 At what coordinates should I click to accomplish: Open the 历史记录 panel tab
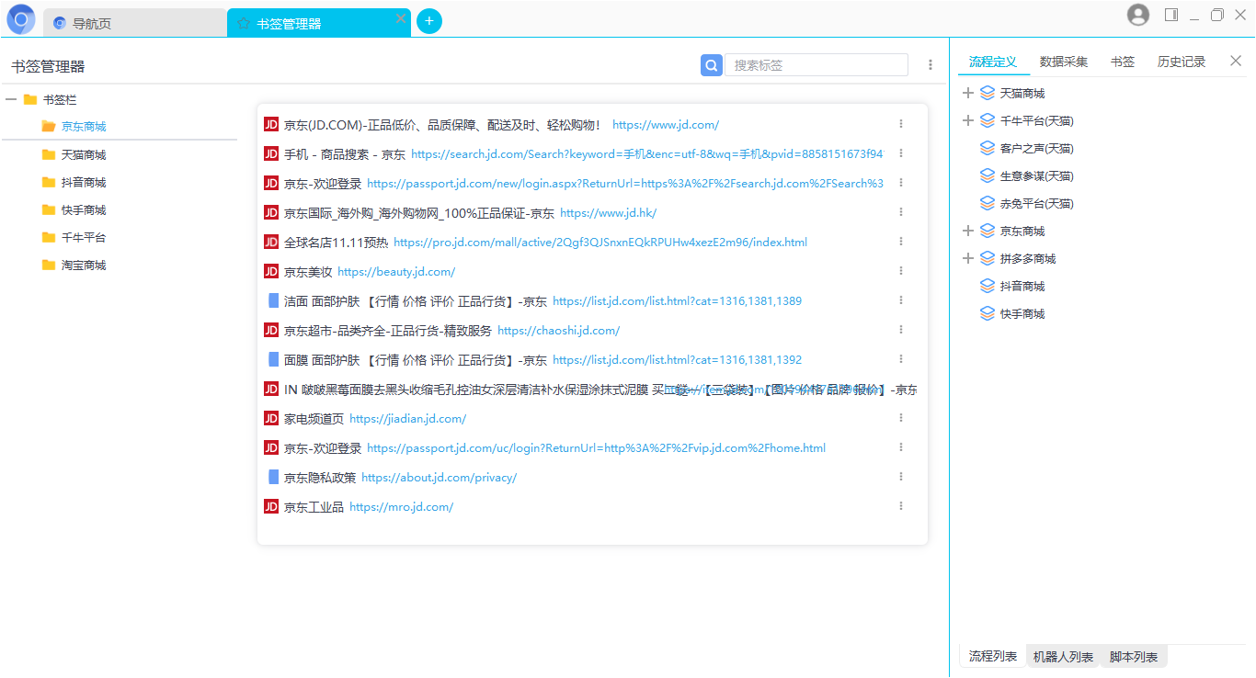1182,62
